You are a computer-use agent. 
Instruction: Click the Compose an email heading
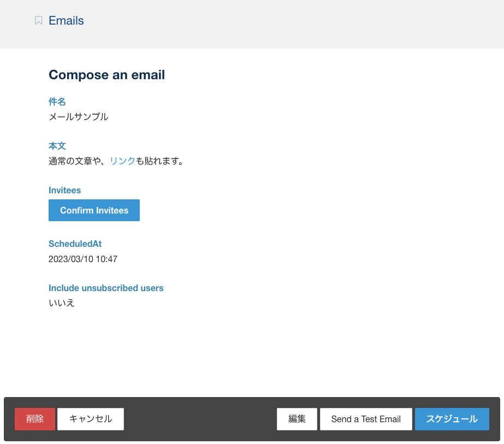pos(106,75)
